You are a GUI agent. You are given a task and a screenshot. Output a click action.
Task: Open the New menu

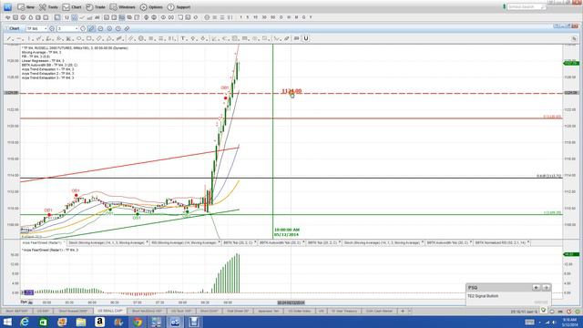26,7
